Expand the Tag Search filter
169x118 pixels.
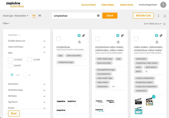(x=27, y=102)
